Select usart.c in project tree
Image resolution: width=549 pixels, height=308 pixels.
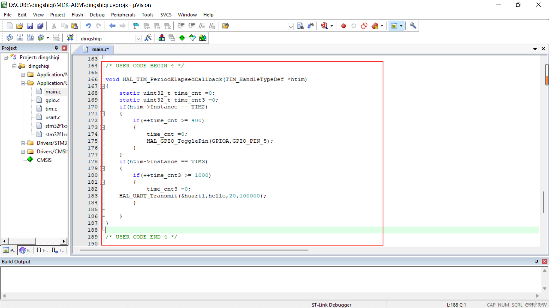53,117
